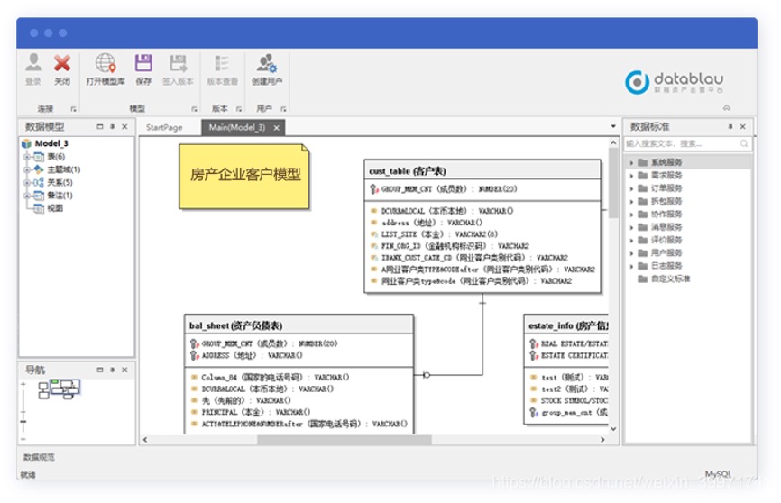781x503 pixels.
Task: Switch to the StartPage tab
Action: point(164,127)
